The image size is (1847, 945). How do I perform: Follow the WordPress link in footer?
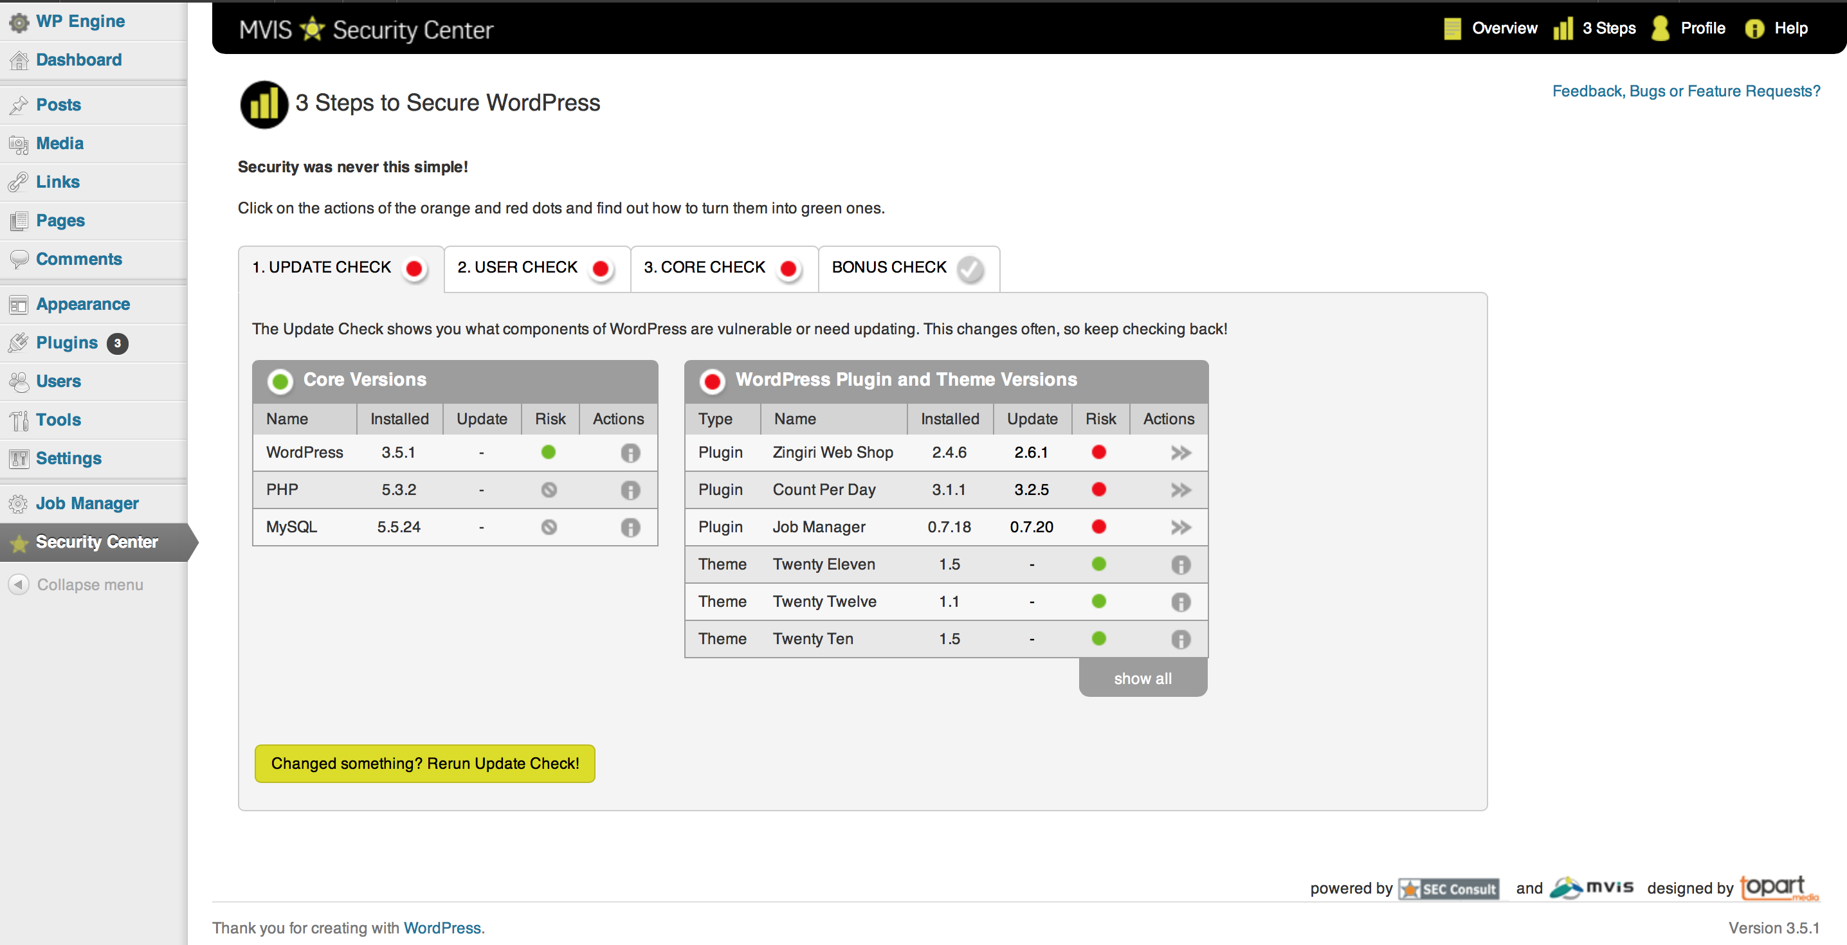coord(442,928)
